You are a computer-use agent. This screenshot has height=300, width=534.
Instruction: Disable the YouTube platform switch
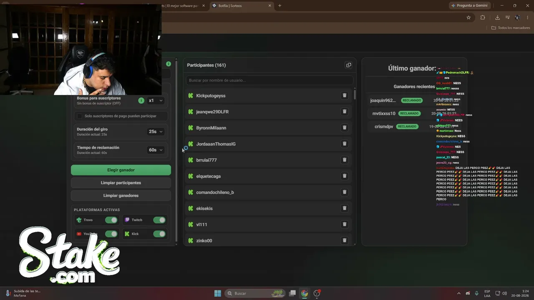click(111, 234)
